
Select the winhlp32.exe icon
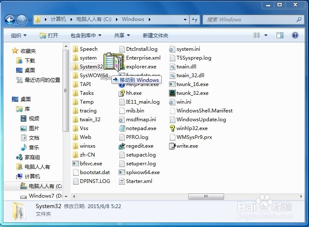coord(172,128)
